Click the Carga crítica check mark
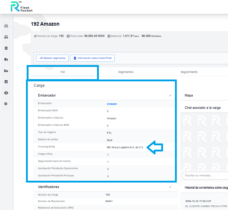228x210 pixels. pos(108,155)
